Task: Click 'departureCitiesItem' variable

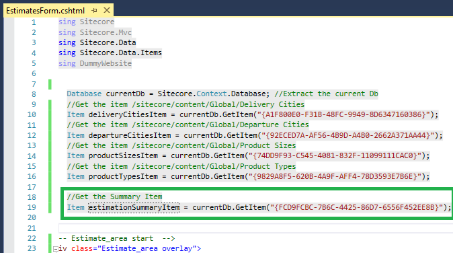Action: [x=130, y=135]
